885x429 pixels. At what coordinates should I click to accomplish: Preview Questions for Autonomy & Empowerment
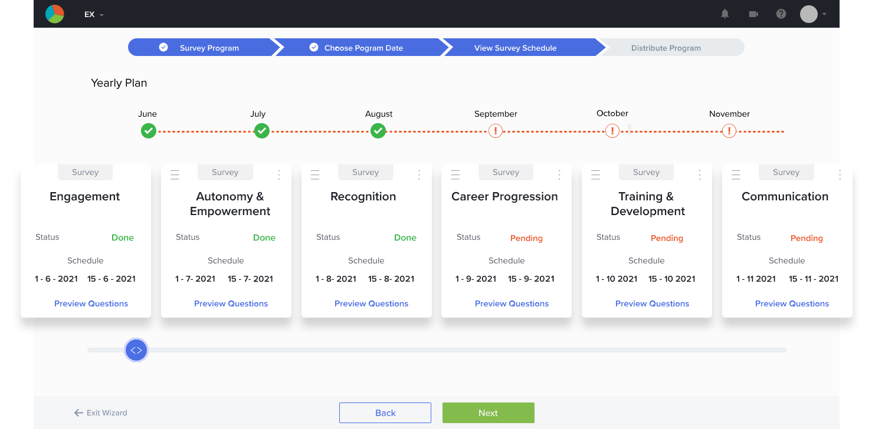click(231, 303)
